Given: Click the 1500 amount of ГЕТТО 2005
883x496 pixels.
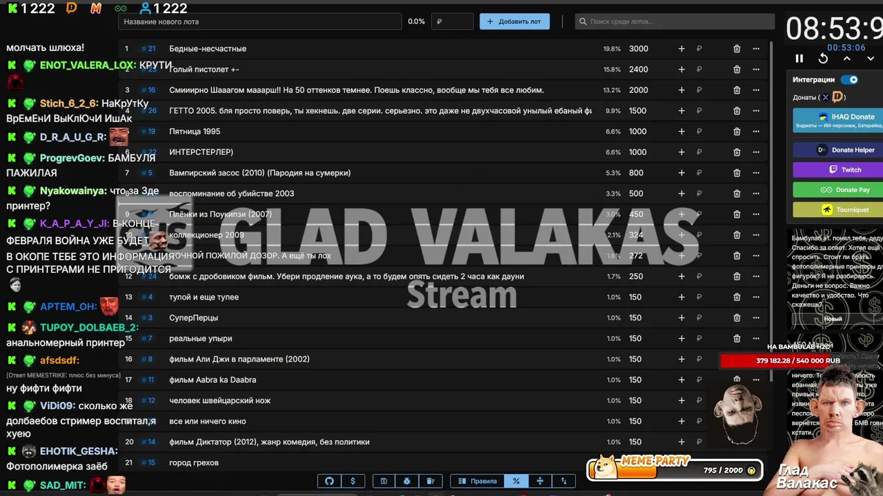Looking at the screenshot, I should (638, 111).
